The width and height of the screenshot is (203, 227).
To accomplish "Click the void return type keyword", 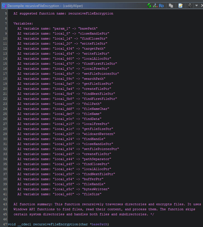I will tap(12, 224).
